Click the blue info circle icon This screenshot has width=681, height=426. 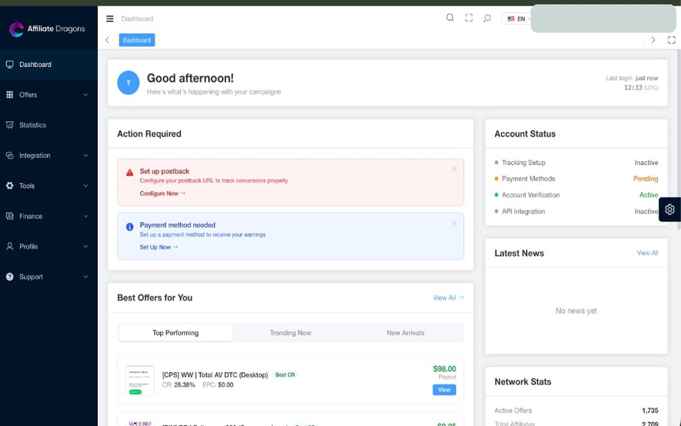130,227
